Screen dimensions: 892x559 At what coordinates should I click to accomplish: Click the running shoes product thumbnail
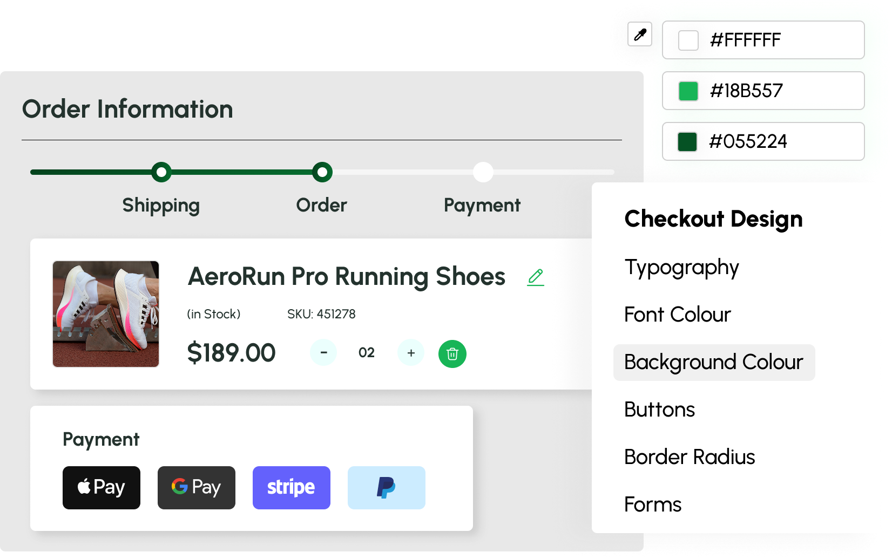point(106,314)
